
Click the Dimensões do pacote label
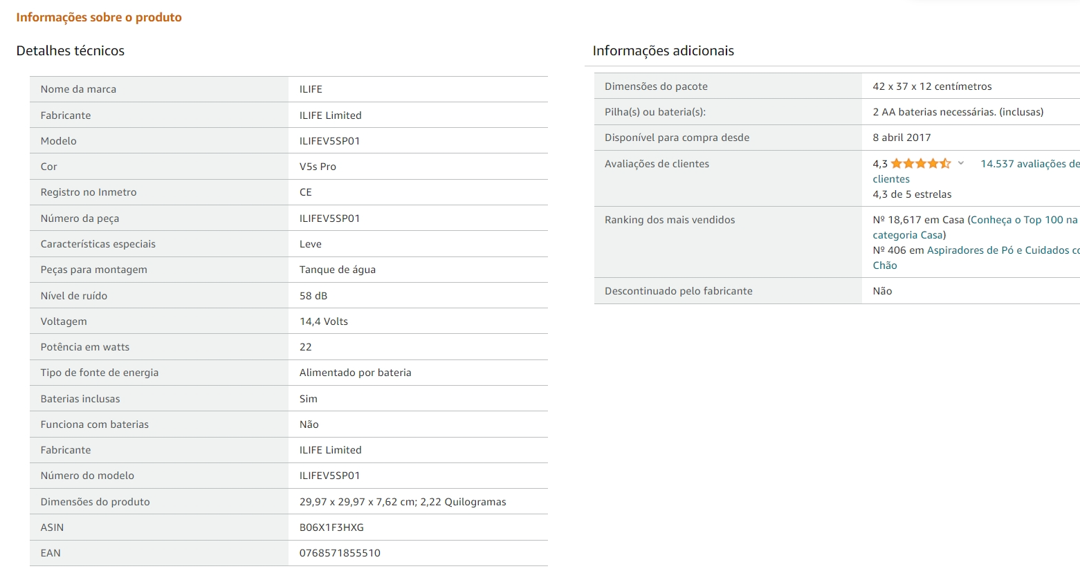pyautogui.click(x=656, y=86)
